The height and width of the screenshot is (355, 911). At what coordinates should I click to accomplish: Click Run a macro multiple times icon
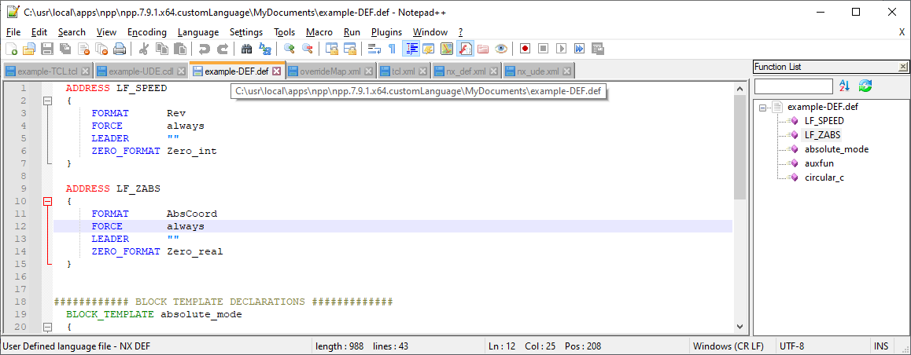tap(579, 49)
